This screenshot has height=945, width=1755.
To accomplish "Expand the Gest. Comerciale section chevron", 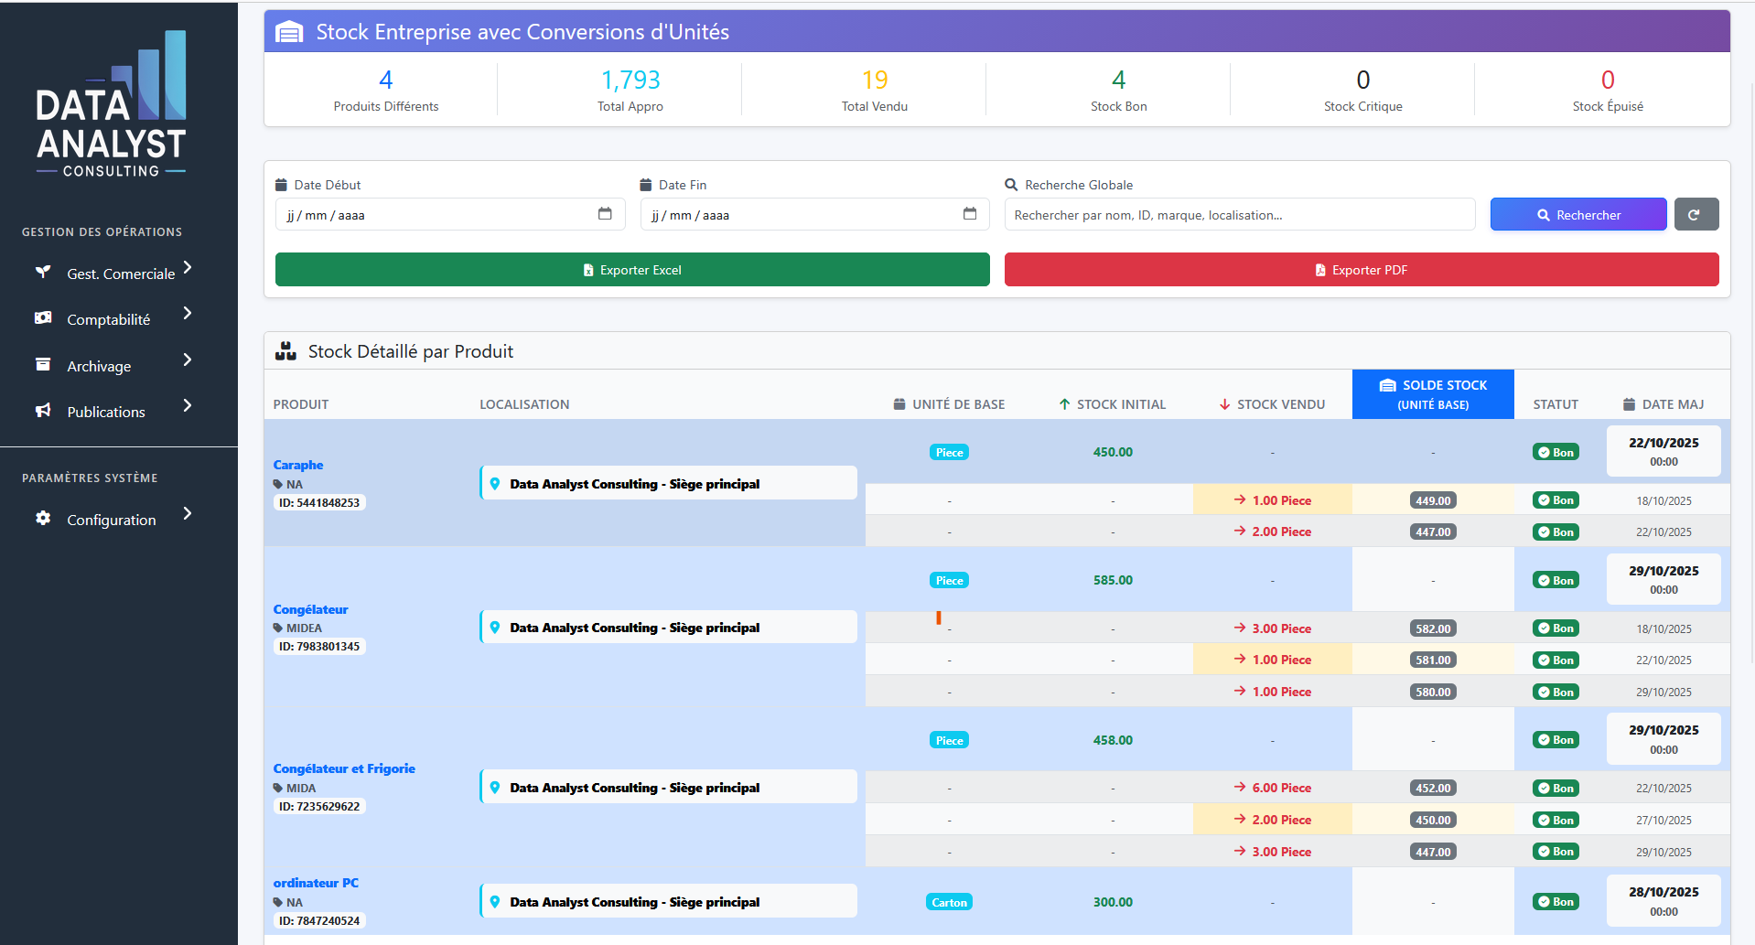I will tap(188, 269).
